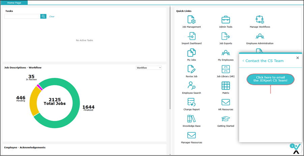Open the Admin Tools briefcase icon
The width and height of the screenshot is (304, 156).
[x=225, y=20]
